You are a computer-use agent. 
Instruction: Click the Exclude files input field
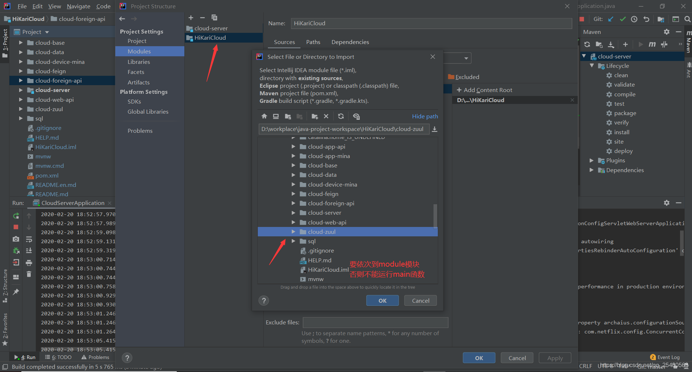tap(375, 323)
